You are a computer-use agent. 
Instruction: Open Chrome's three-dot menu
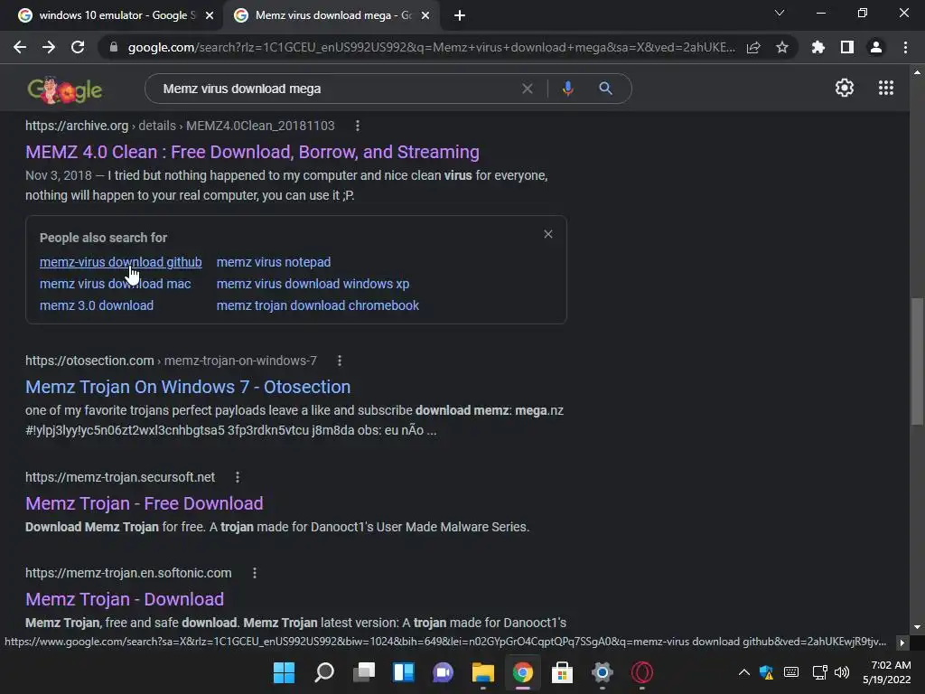[905, 47]
